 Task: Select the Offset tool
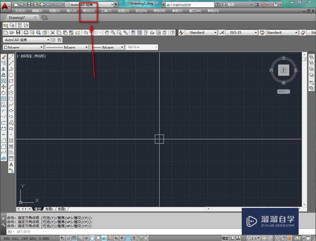click(x=3, y=75)
